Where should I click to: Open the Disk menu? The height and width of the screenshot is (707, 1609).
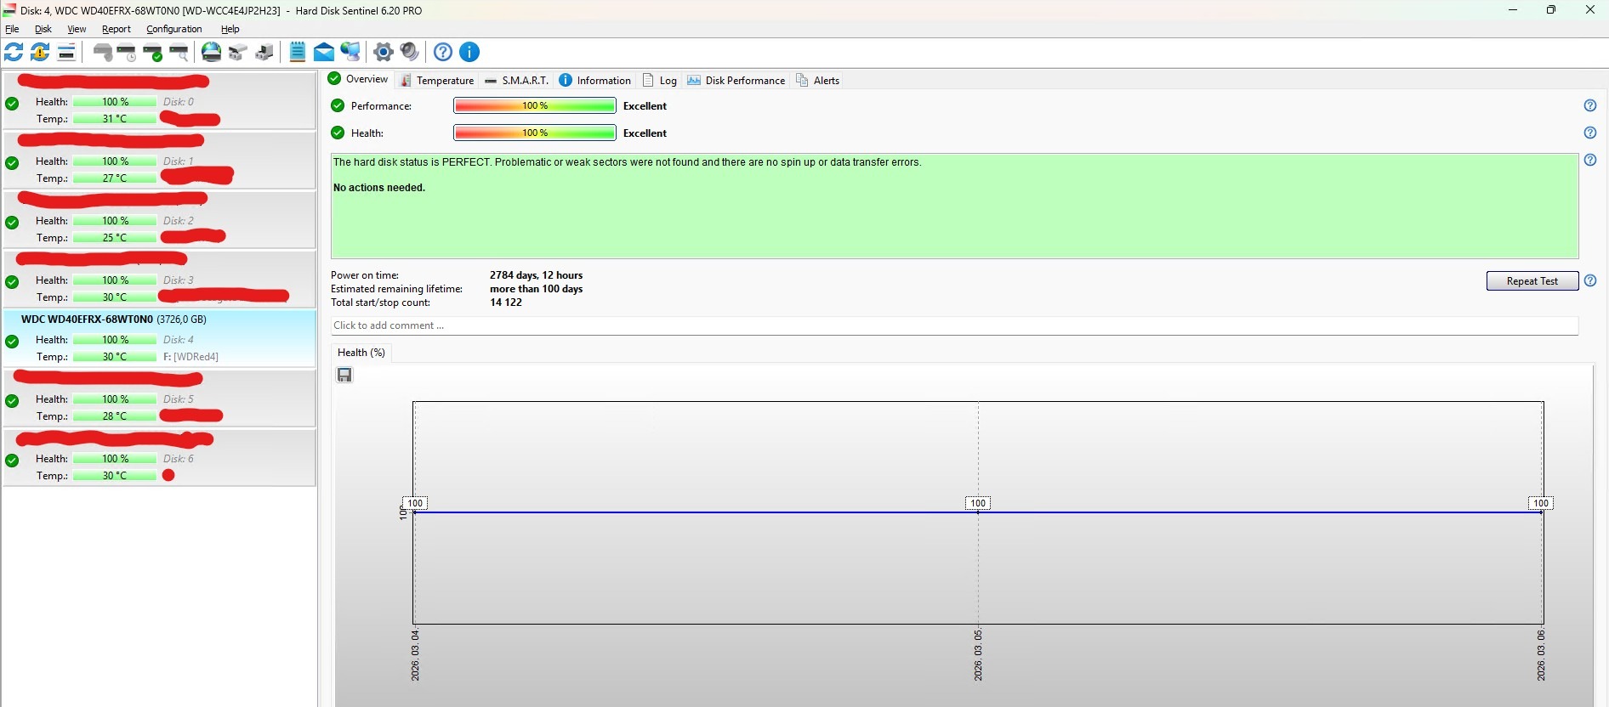pos(43,29)
